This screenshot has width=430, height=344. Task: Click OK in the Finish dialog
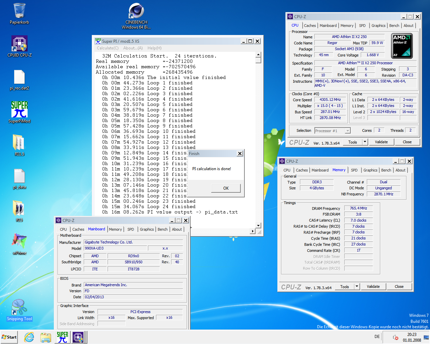click(x=226, y=188)
